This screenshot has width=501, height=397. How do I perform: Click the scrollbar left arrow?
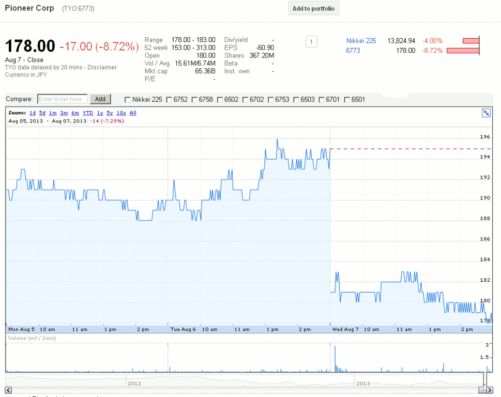pyautogui.click(x=8, y=390)
